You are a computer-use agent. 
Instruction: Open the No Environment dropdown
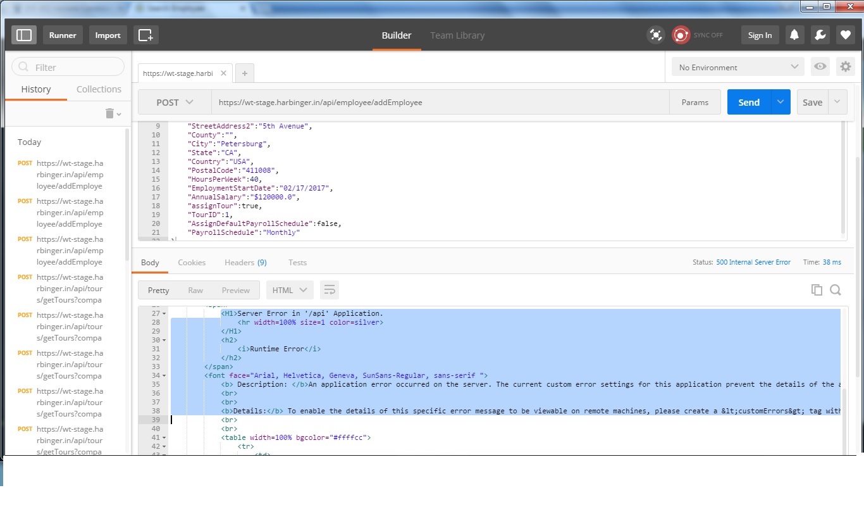point(738,67)
